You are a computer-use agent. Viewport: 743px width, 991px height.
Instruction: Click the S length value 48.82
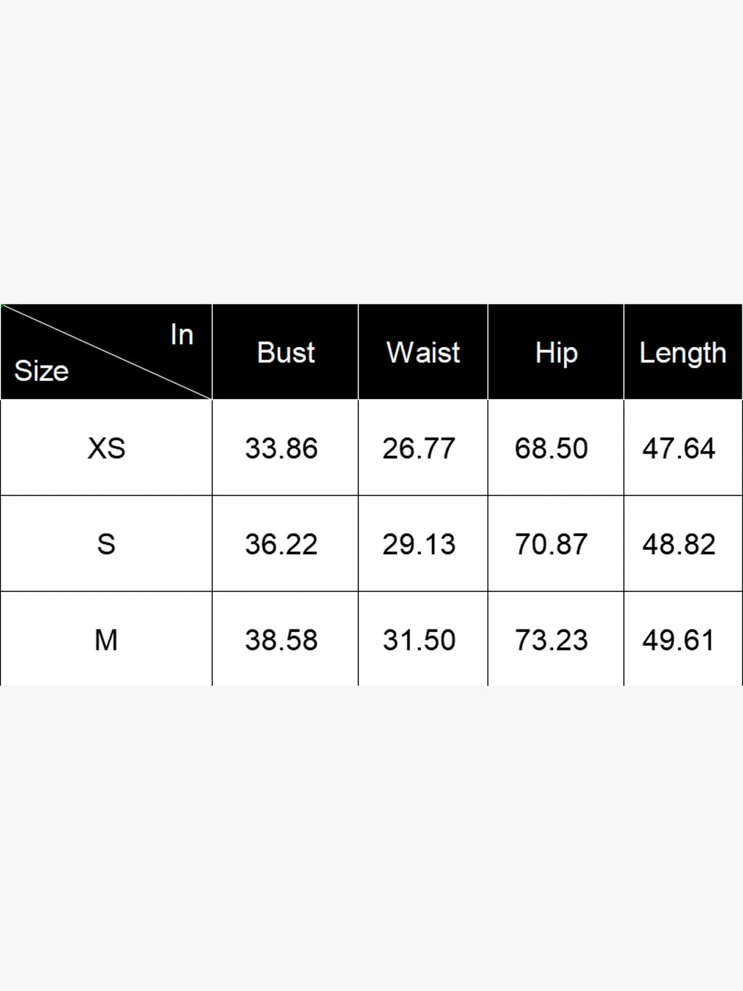[x=679, y=544]
